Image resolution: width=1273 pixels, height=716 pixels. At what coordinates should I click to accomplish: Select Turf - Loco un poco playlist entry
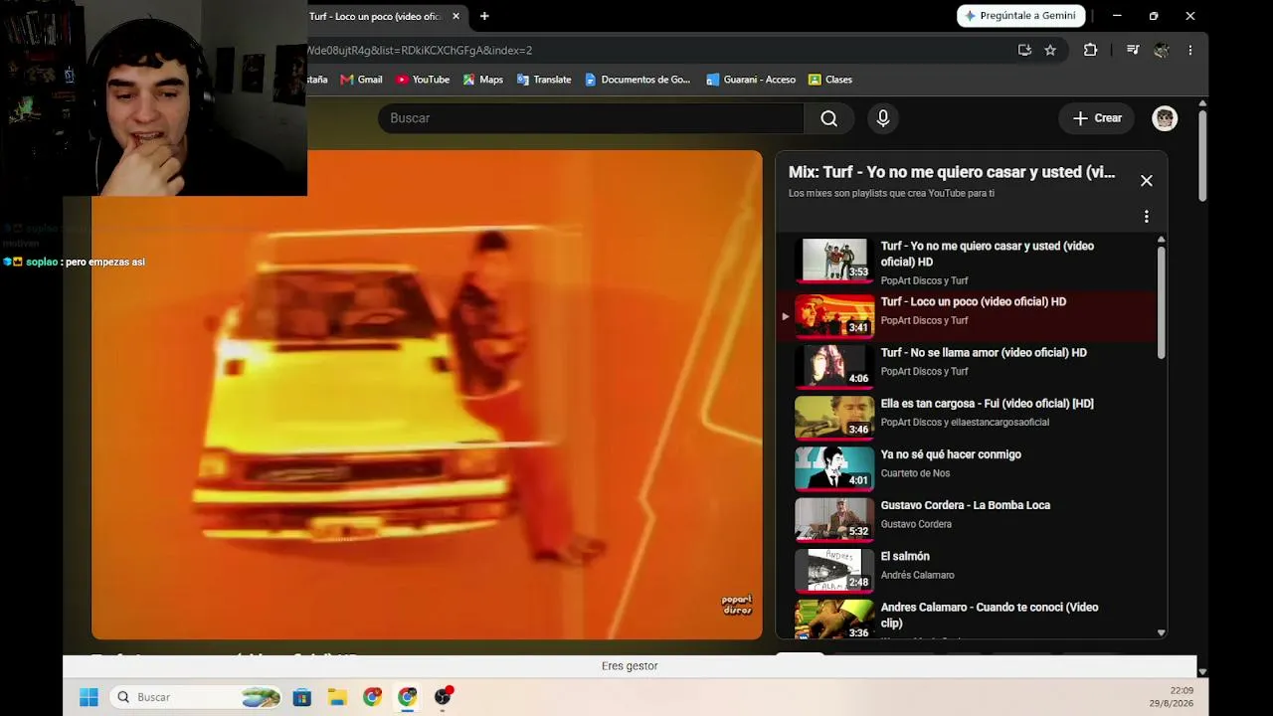[967, 314]
